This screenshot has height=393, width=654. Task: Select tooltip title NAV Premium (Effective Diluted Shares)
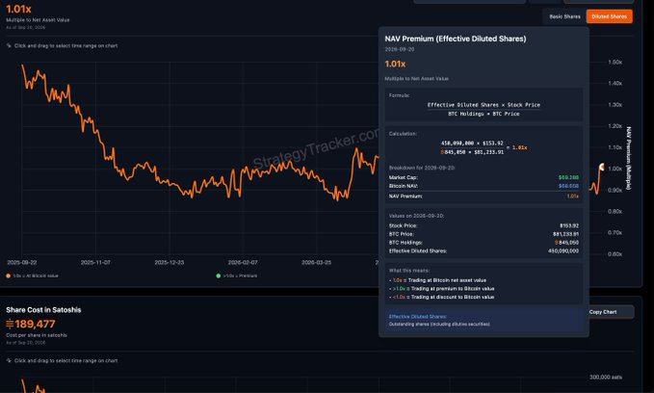coord(455,39)
